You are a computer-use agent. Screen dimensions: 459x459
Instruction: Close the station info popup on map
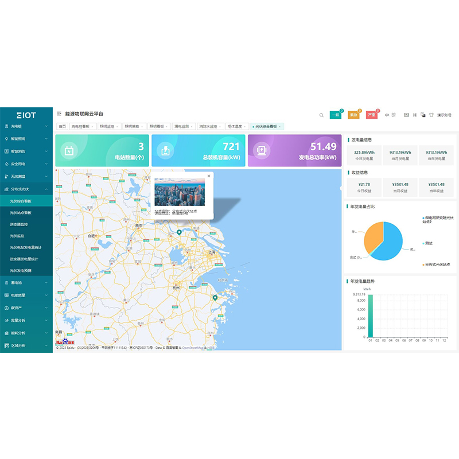(209, 176)
